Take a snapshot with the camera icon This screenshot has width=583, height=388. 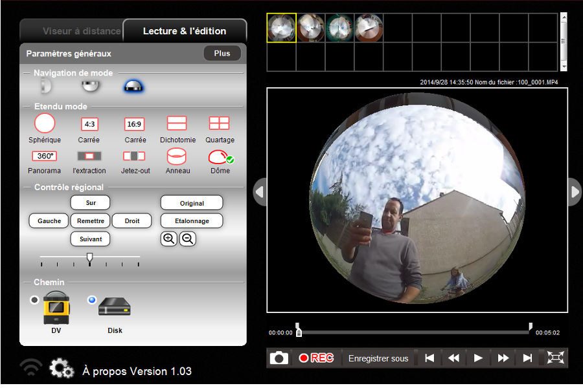(279, 358)
